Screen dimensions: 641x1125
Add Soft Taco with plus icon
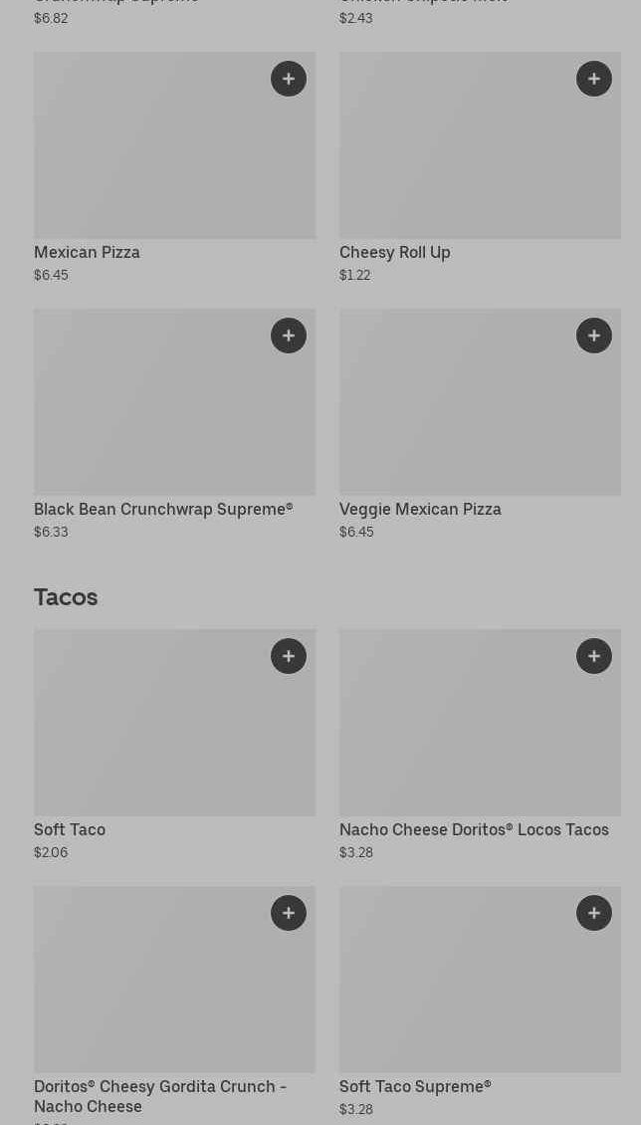point(289,656)
